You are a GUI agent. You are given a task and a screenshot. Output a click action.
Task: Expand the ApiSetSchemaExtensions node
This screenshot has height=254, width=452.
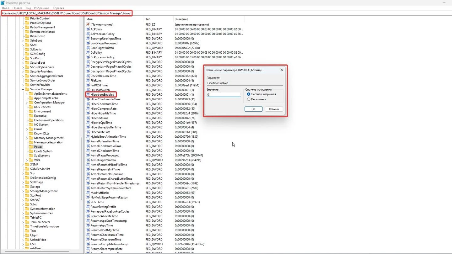tap(27, 94)
